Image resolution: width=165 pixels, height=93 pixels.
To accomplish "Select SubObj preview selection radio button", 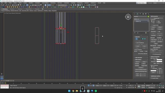I will tap(139, 51).
